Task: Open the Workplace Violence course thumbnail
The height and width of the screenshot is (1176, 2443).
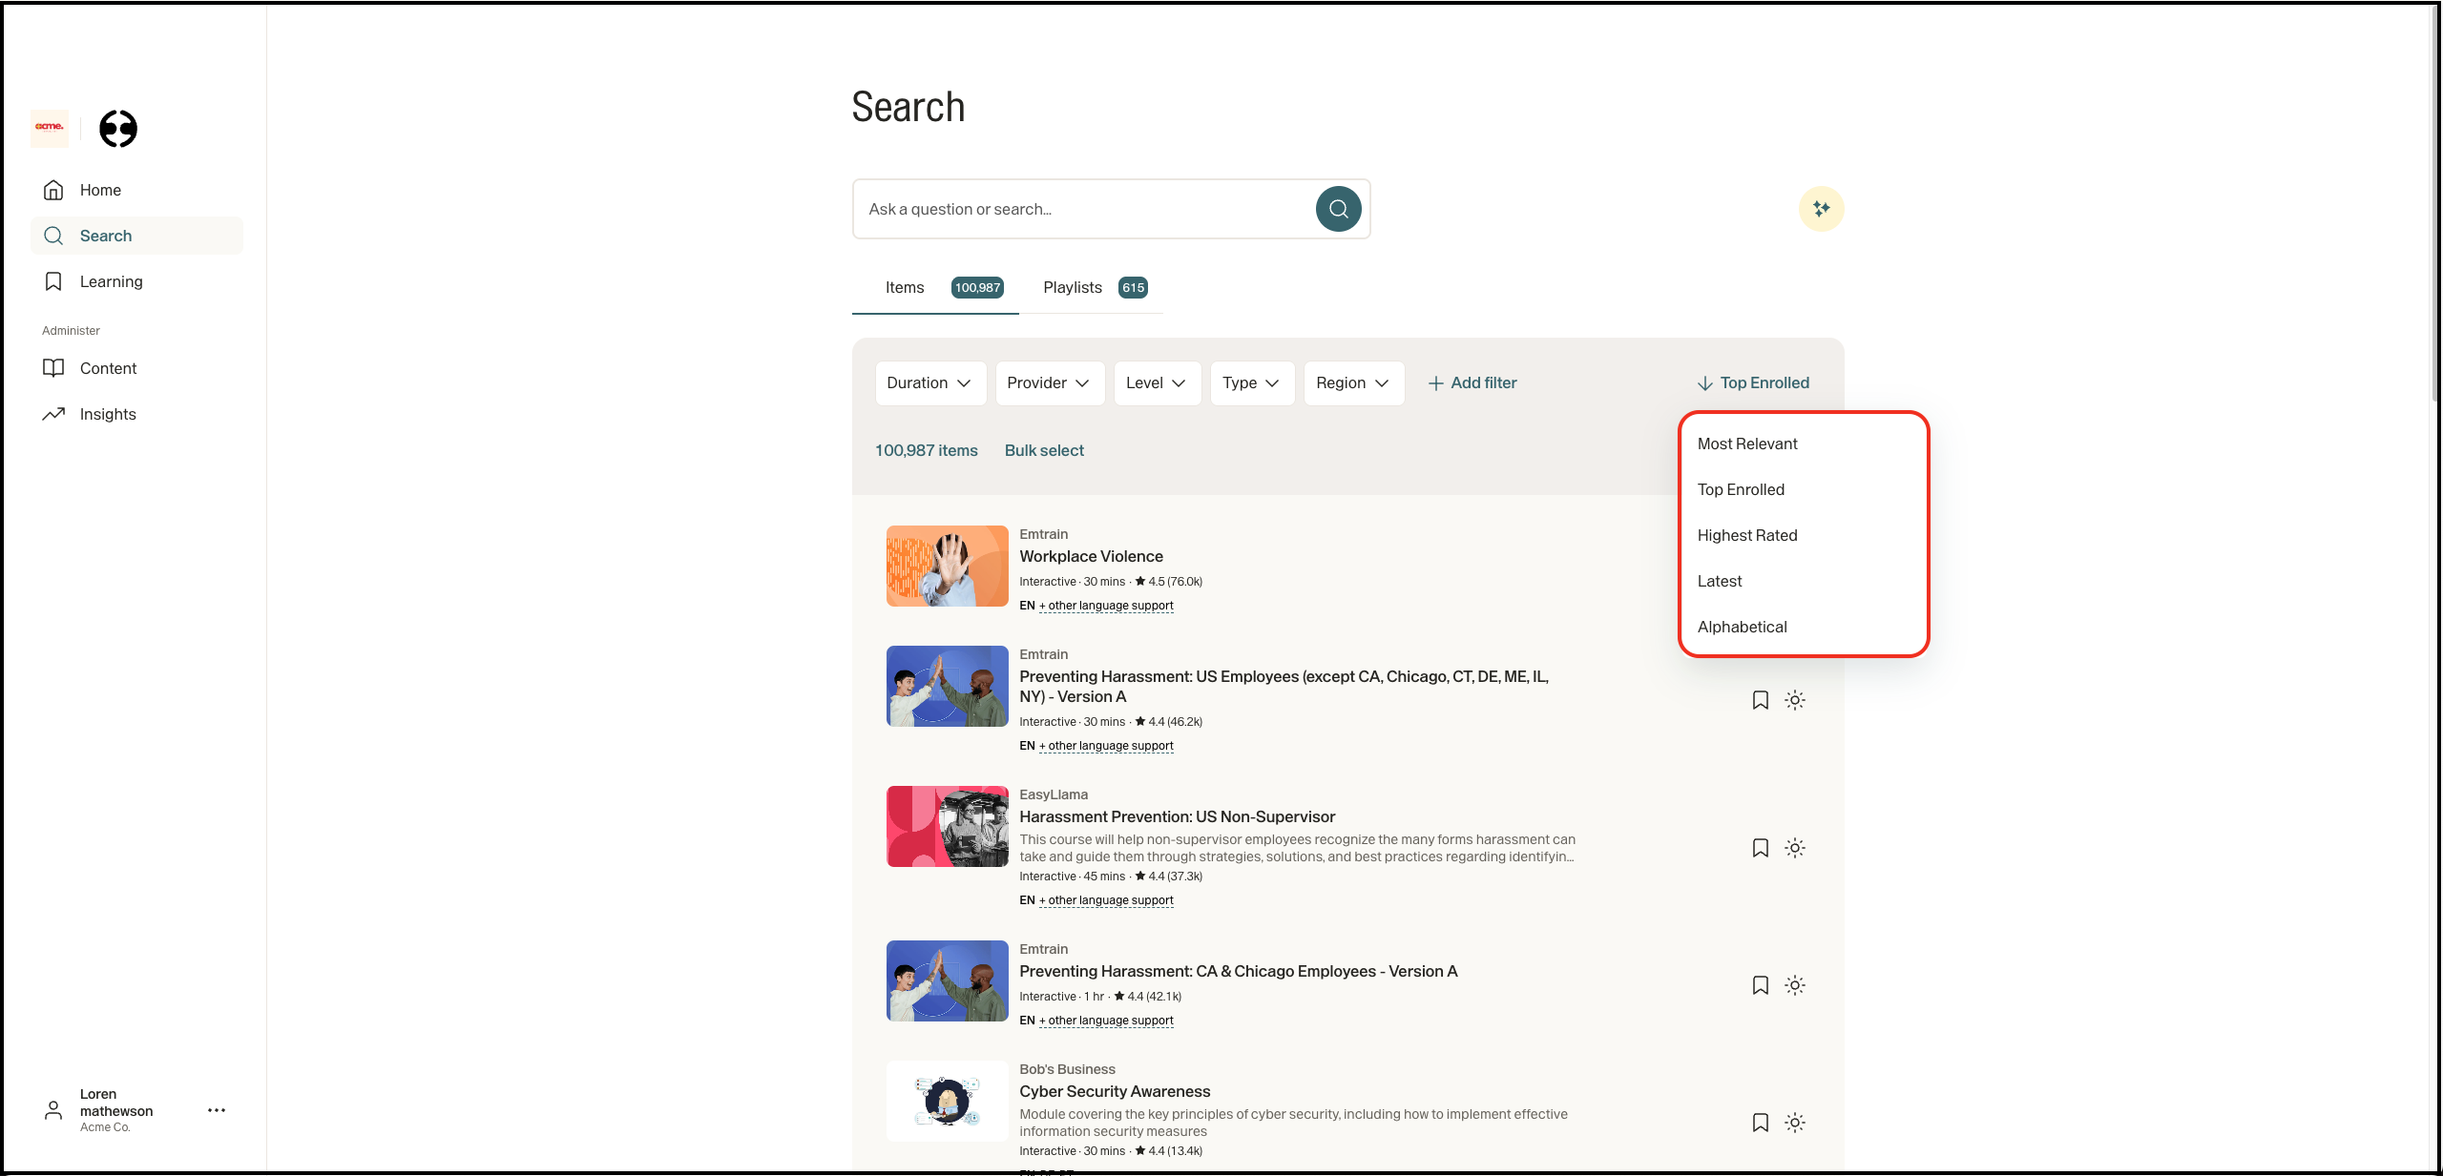Action: (x=947, y=566)
